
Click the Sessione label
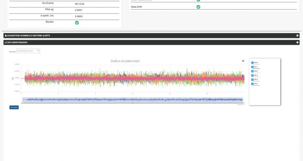click(13, 52)
